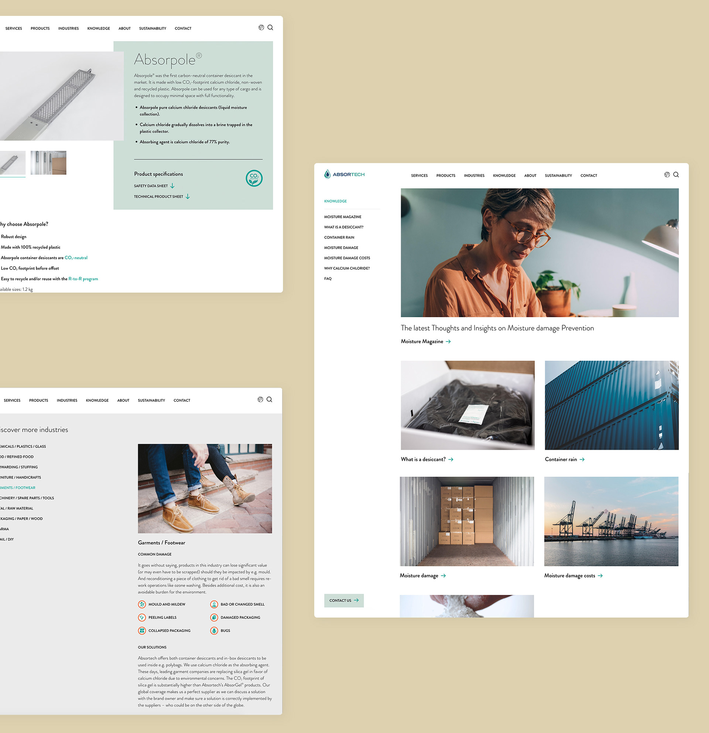Click the globe language icon on Knowledge page
This screenshot has width=709, height=733.
[x=667, y=175]
